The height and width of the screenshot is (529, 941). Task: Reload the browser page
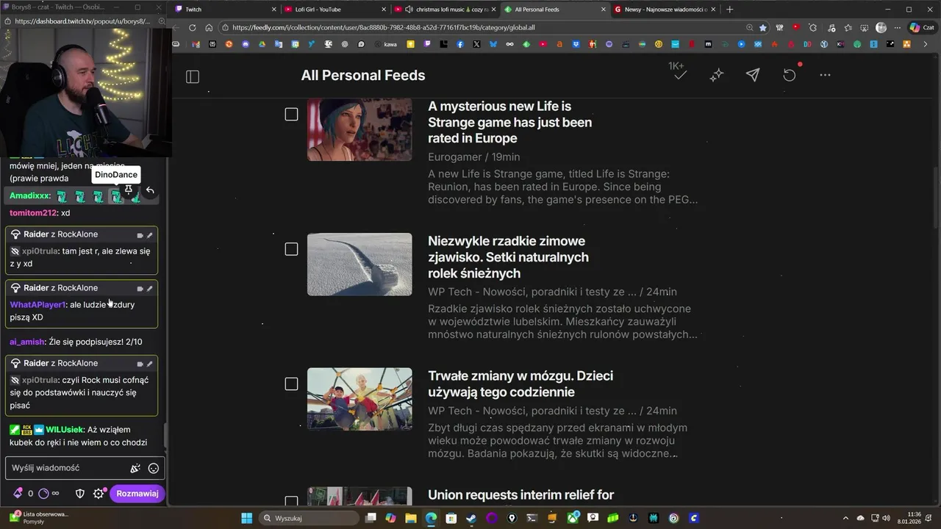(x=193, y=28)
